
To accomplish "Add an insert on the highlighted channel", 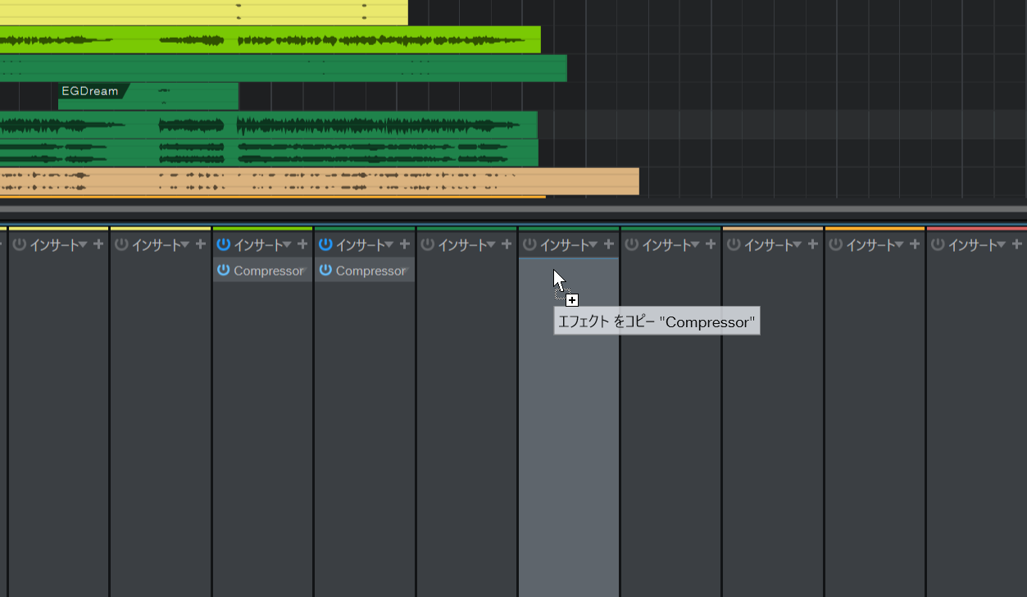I will (608, 244).
